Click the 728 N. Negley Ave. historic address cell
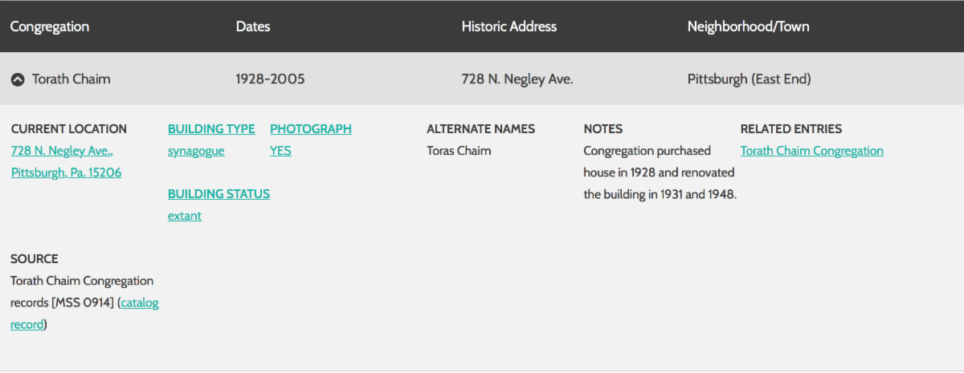964x373 pixels. (517, 79)
